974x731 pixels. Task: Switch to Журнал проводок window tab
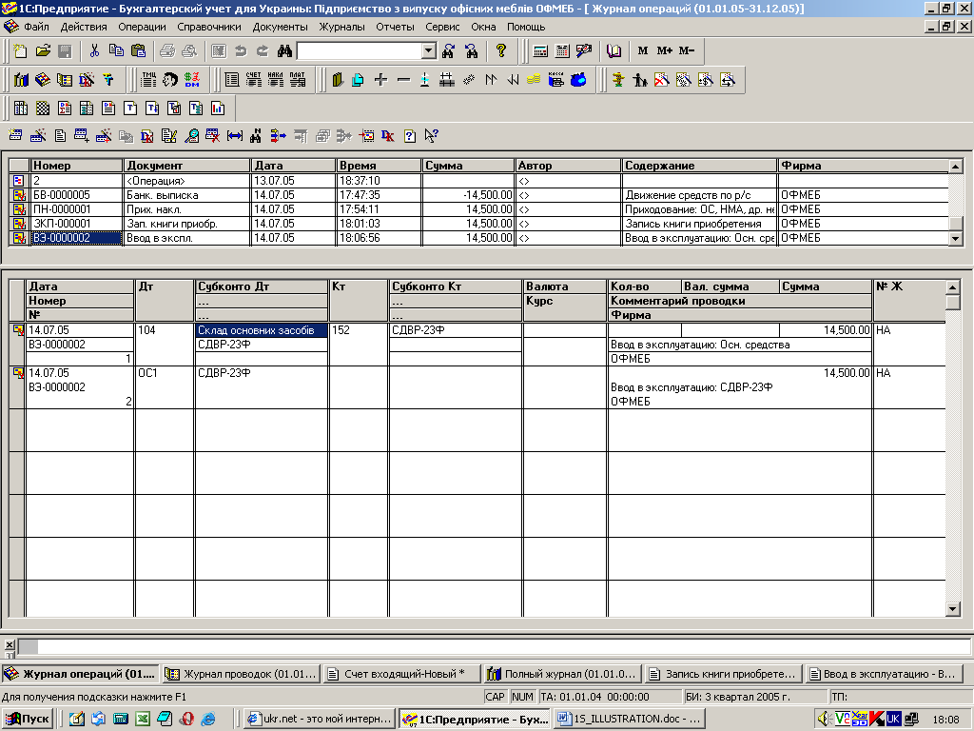click(242, 673)
